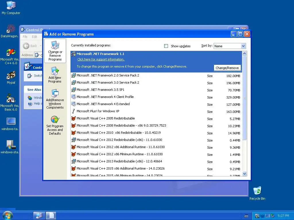Click icon of .NET Framework 4 Client Profile
Viewport: 294px width, 220px height.
[x=73, y=97]
